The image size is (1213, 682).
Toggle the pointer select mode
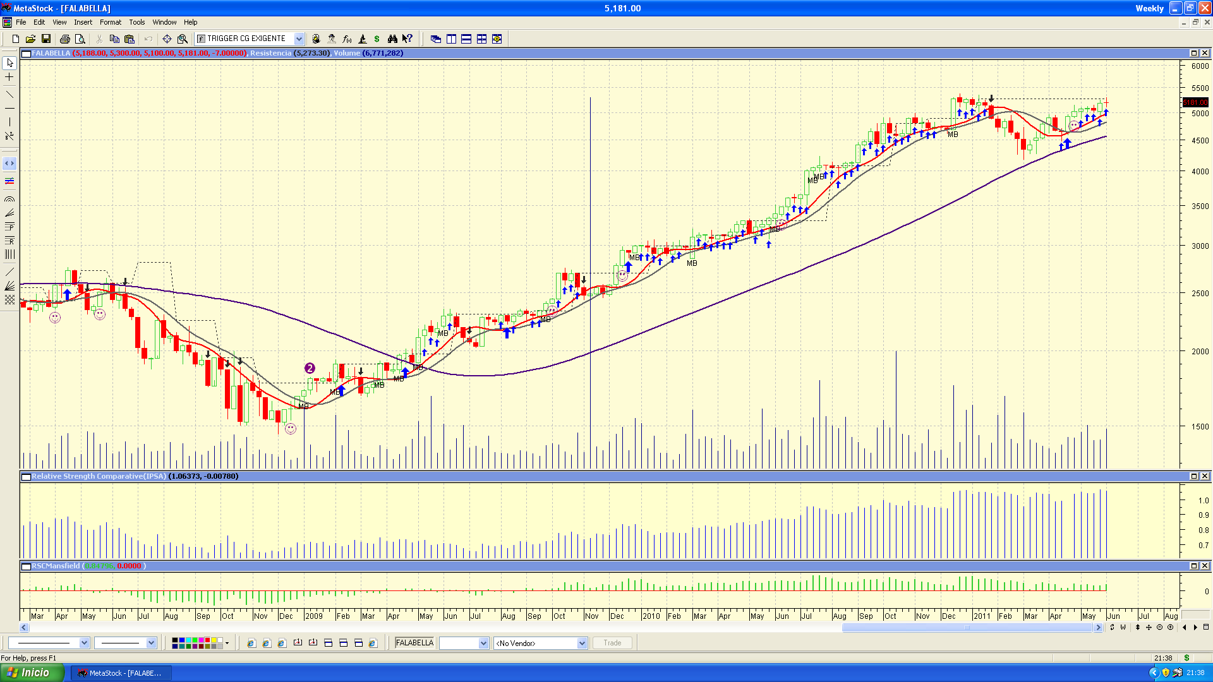click(x=9, y=63)
